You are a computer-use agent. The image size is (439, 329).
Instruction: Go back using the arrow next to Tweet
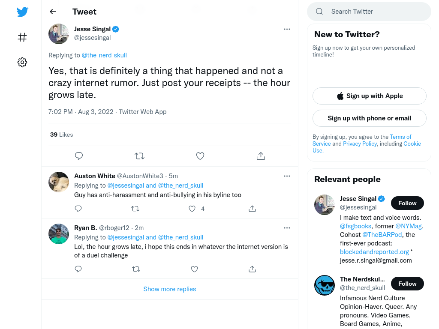[x=53, y=12]
